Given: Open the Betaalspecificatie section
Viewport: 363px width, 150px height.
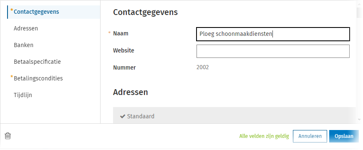Looking at the screenshot, I should [37, 62].
